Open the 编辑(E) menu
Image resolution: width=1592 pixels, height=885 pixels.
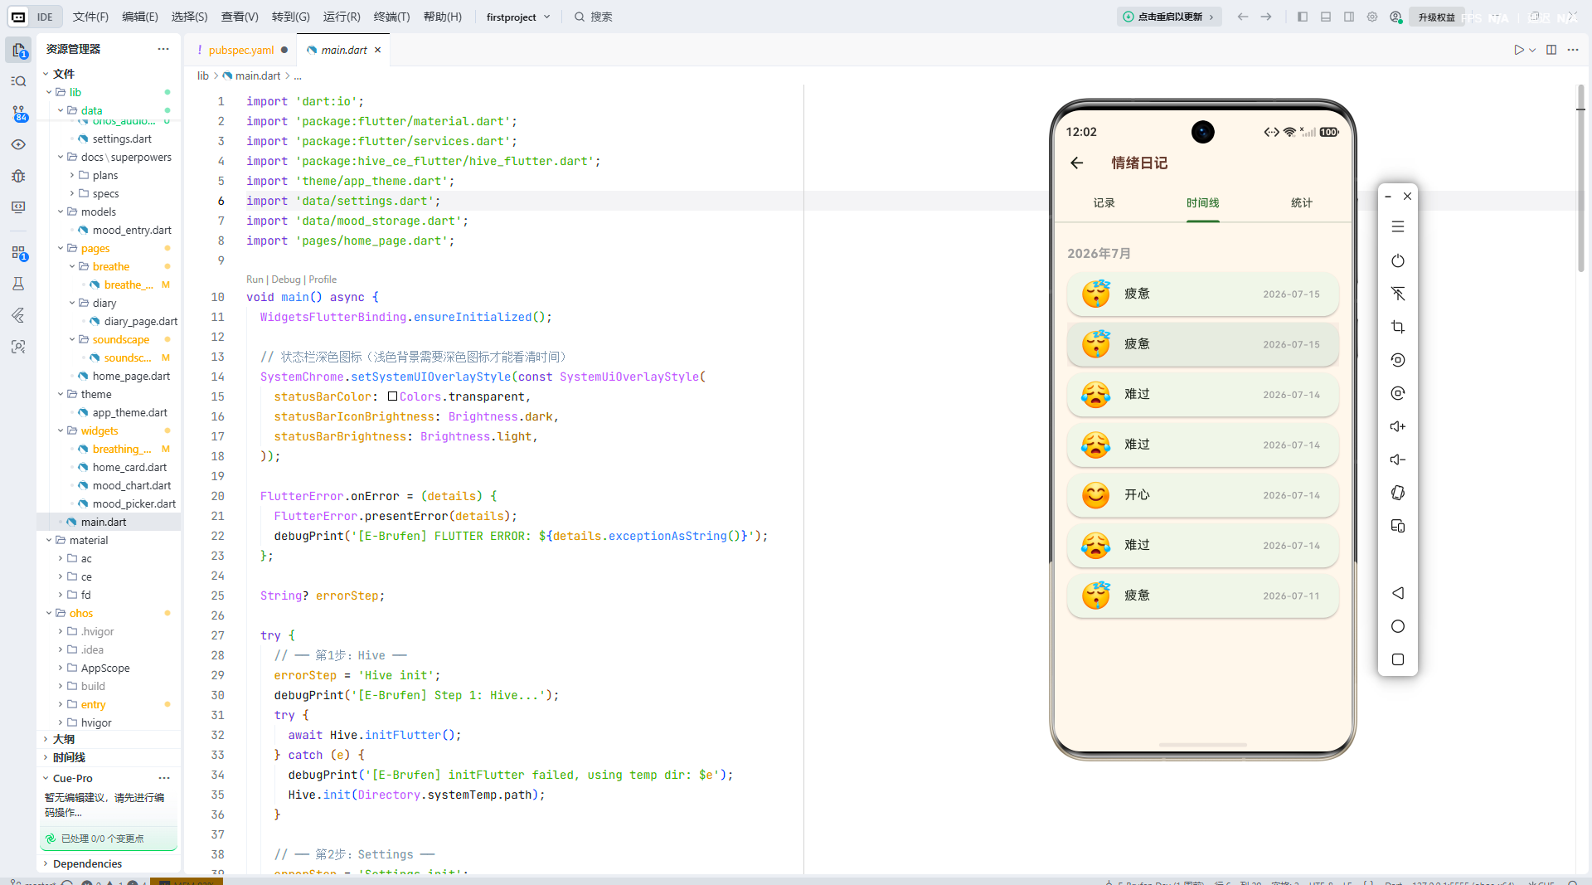pos(140,17)
